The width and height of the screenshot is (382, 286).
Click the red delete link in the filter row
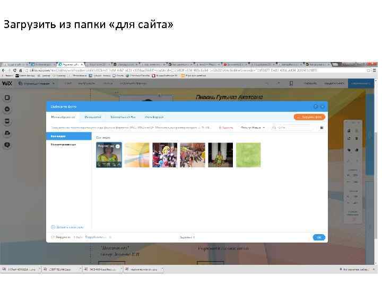click(226, 128)
